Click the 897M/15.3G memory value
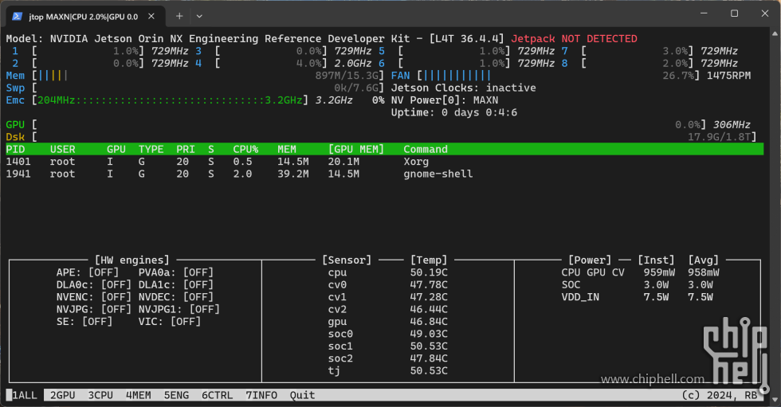The image size is (781, 407). [x=347, y=76]
